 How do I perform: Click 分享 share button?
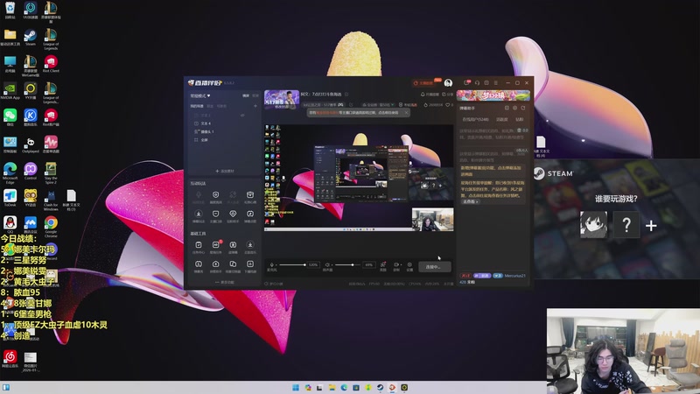point(447,95)
